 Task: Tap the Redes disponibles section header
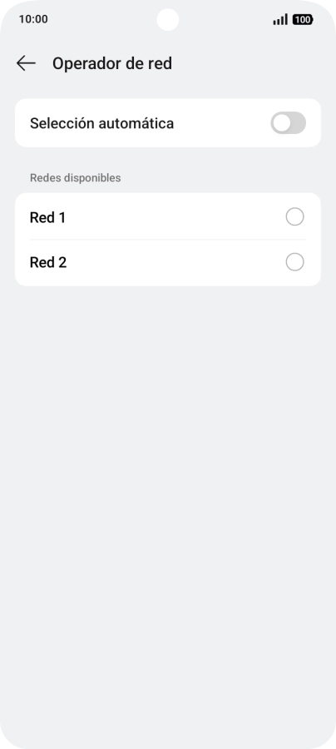click(76, 178)
